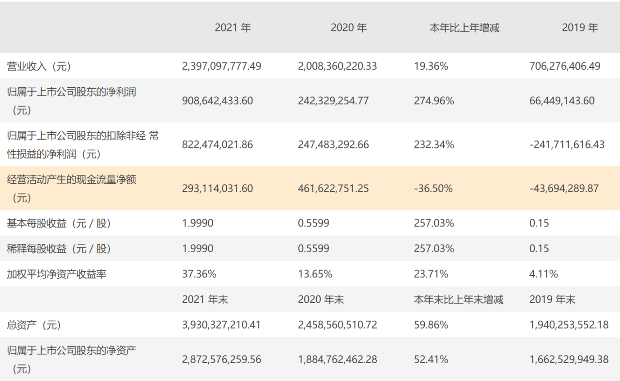This screenshot has width=620, height=381.
Task: Select the -36.50% cash flow change cell
Action: point(434,189)
